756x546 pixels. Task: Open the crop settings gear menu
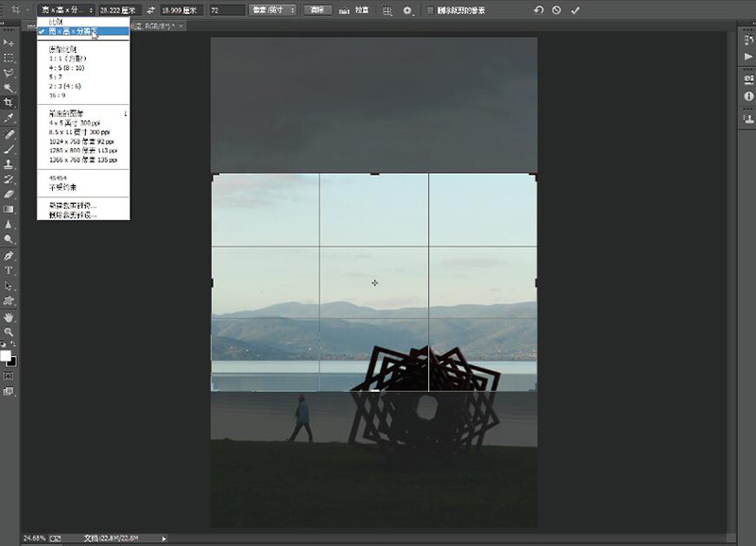click(x=408, y=10)
